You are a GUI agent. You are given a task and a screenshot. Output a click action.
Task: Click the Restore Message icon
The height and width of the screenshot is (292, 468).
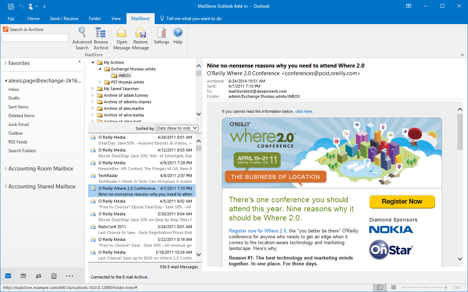(x=140, y=38)
